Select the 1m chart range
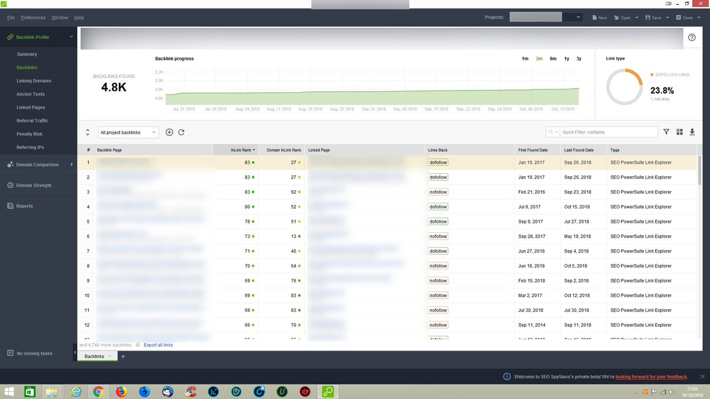The width and height of the screenshot is (710, 399). click(525, 59)
